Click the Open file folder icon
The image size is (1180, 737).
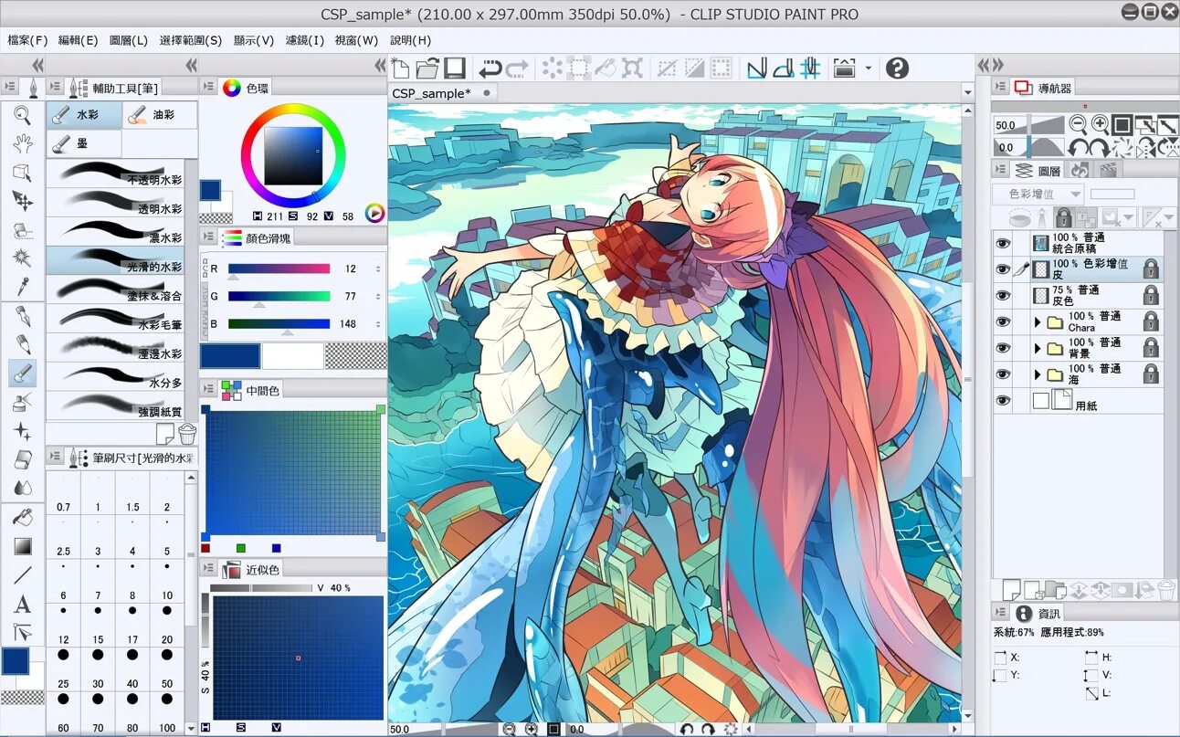coord(427,68)
